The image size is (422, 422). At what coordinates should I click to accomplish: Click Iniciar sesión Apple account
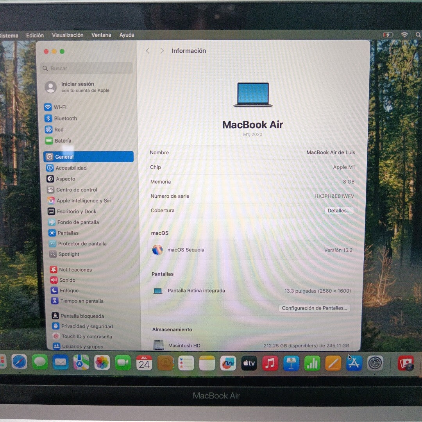pos(78,87)
